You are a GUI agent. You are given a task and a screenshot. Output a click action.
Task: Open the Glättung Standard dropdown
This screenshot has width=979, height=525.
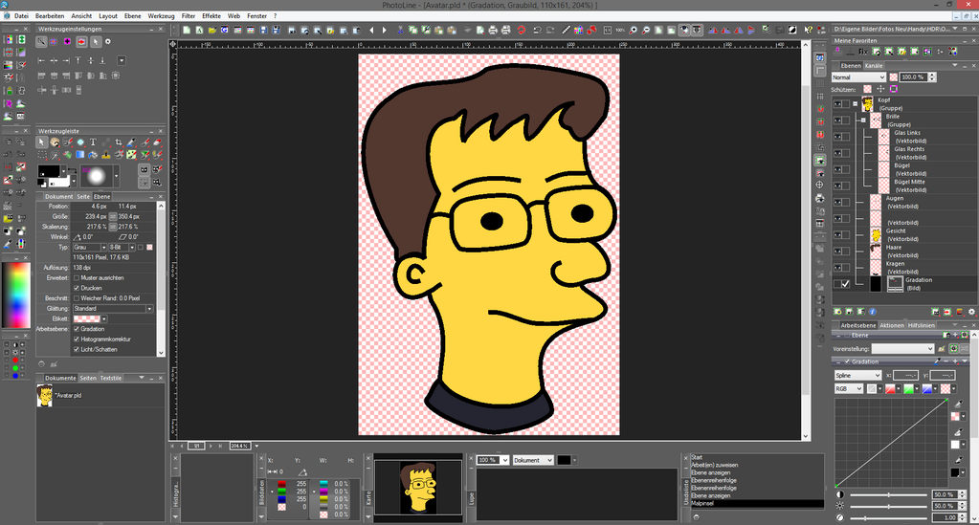(x=112, y=308)
